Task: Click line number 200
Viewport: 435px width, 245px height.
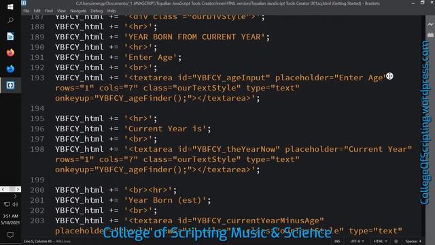Action: pyautogui.click(x=37, y=190)
